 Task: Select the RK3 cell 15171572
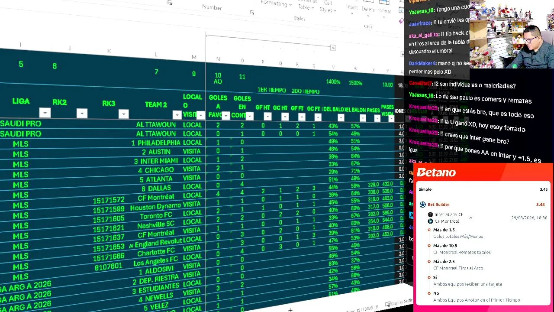pyautogui.click(x=108, y=200)
